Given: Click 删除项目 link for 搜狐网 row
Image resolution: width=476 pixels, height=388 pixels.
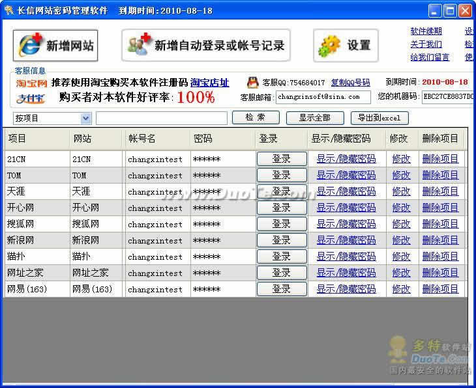Looking at the screenshot, I should (441, 225).
